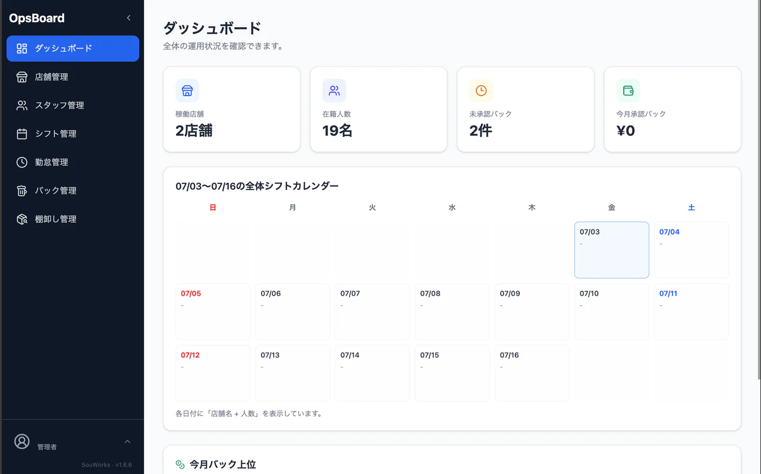Screen dimensions: 761x474
Task: Click the 店舗管理 shop icon
Action: (22, 77)
